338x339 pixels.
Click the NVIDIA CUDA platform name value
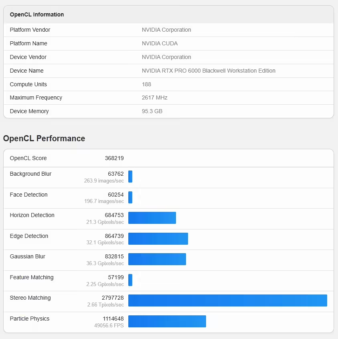tap(160, 43)
